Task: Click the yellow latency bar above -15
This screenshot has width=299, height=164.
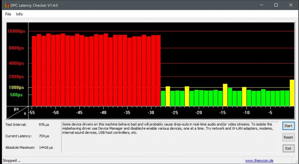Action: click(225, 95)
